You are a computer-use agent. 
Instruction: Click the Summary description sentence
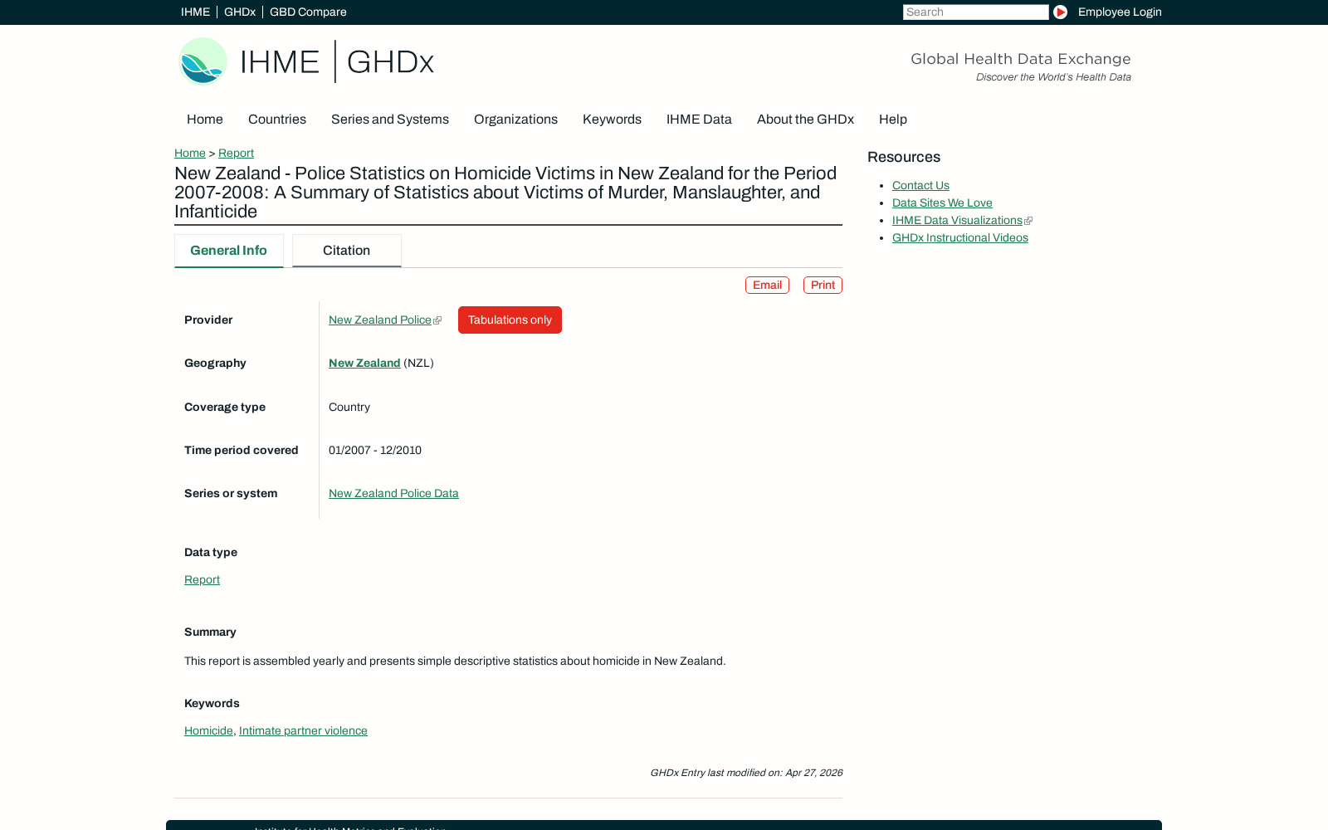pos(455,661)
